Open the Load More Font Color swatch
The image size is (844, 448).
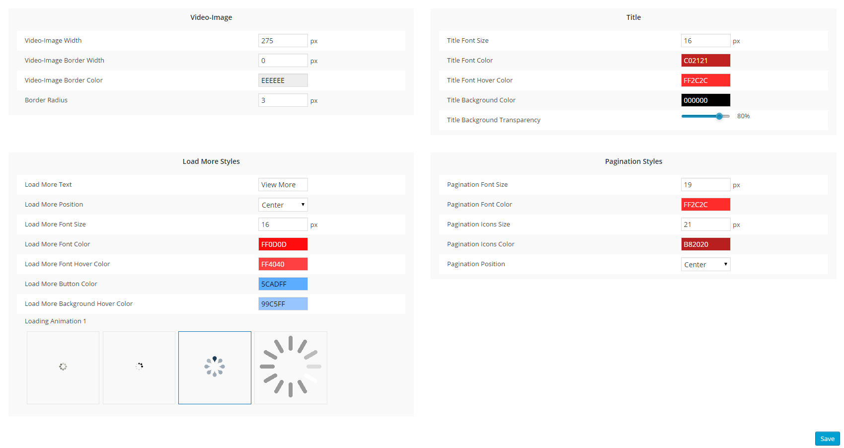coord(283,244)
